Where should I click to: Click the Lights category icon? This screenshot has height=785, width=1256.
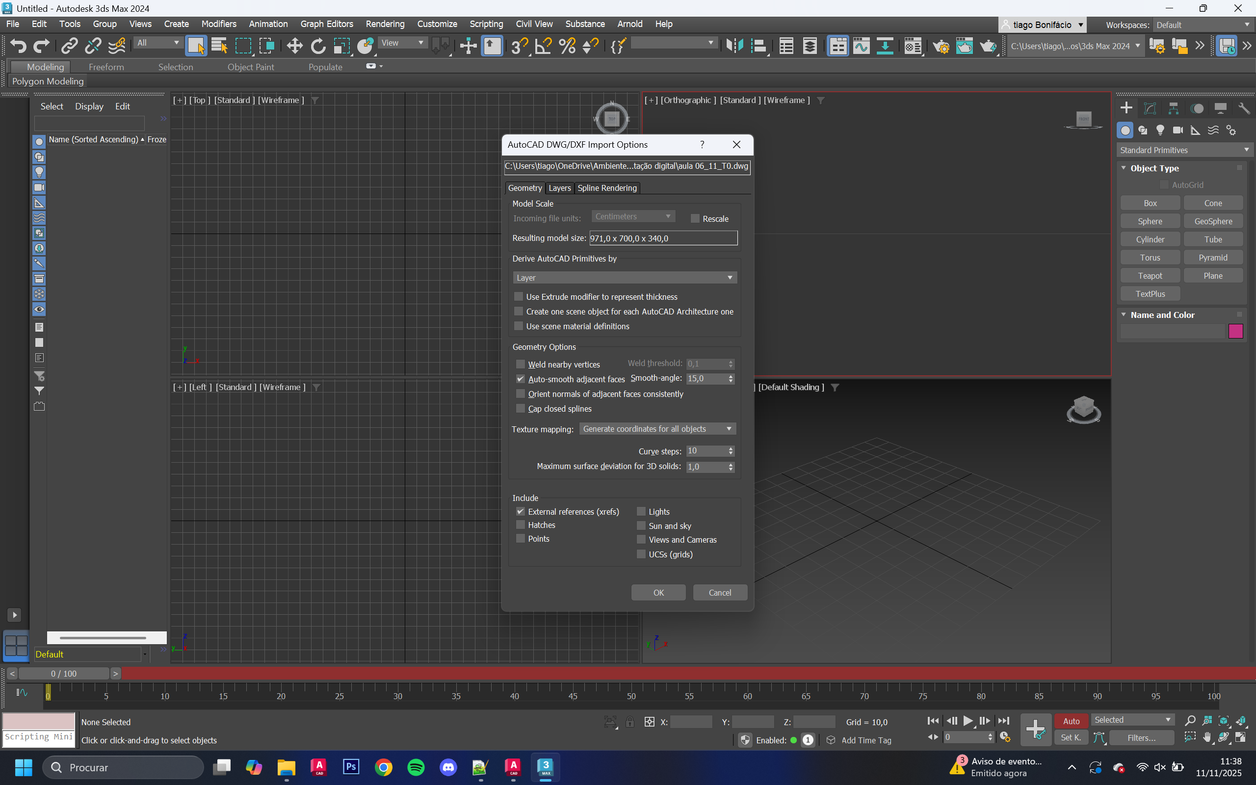(1160, 130)
